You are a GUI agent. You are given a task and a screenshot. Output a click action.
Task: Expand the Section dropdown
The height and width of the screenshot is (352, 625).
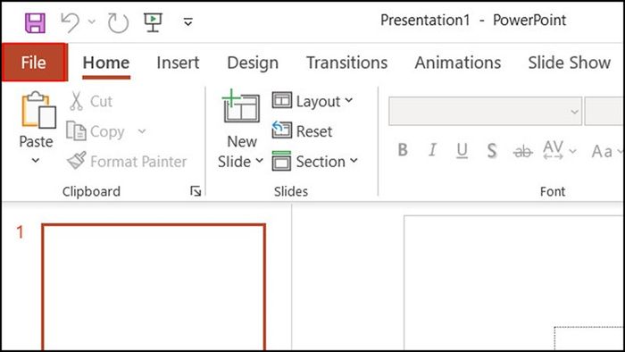[x=315, y=161]
